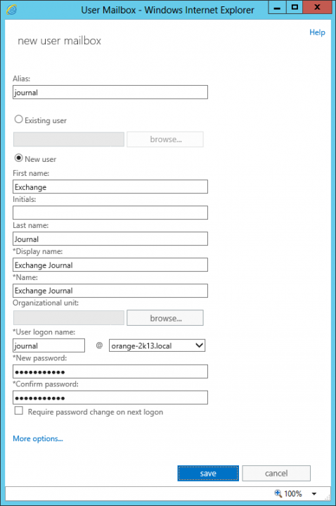Select the First name field containing Exchange
This screenshot has width=336, height=506.
point(110,186)
